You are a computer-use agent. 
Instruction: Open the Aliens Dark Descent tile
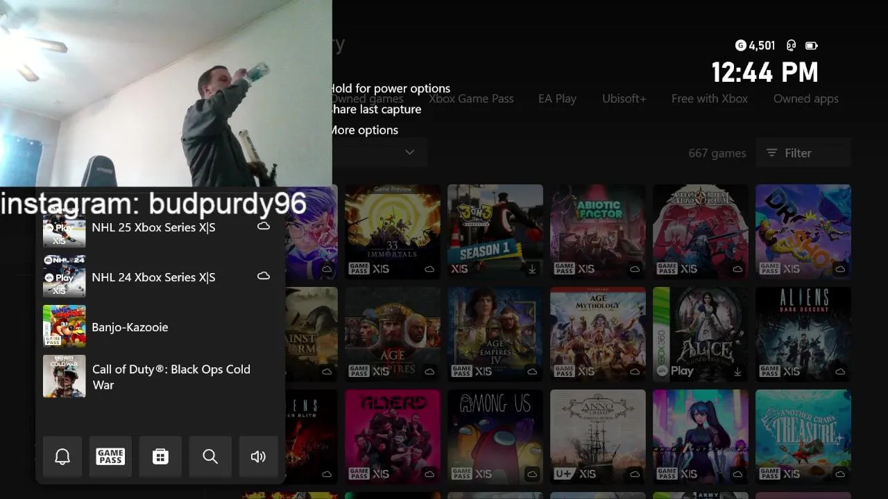[x=803, y=334]
